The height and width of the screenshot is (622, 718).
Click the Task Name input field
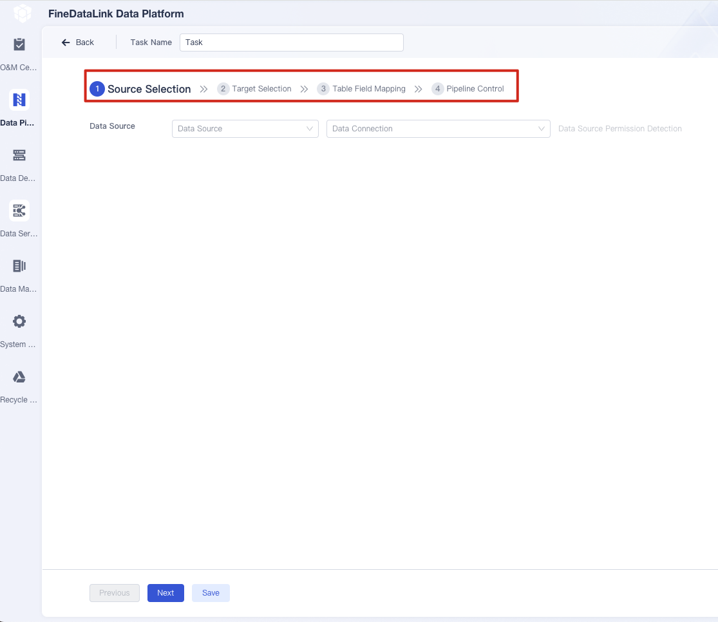click(291, 42)
